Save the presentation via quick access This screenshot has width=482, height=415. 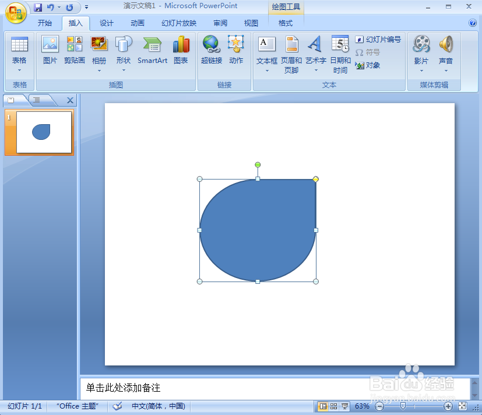coord(38,8)
